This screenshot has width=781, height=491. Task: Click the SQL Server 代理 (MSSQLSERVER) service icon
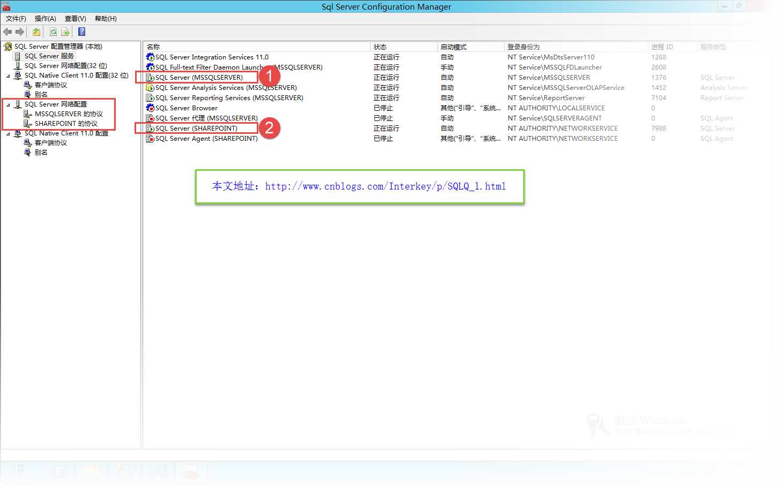pos(150,118)
